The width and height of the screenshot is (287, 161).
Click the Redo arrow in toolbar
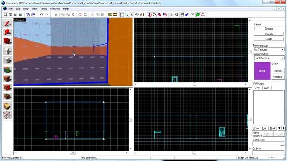coord(47,14)
